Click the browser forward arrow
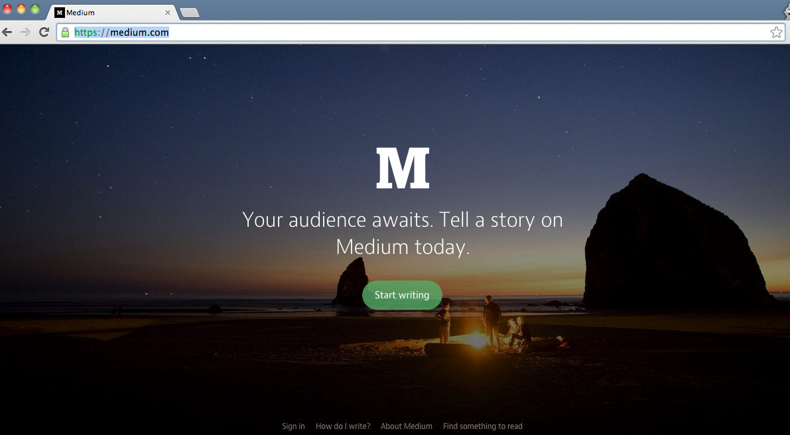790x435 pixels. pyautogui.click(x=25, y=32)
